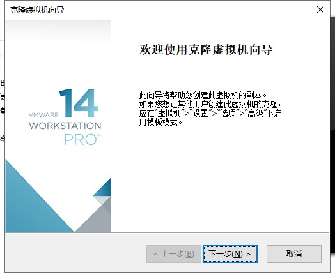Click the VMWARE wordmark in the logo
335x277 pixels.
[43, 115]
